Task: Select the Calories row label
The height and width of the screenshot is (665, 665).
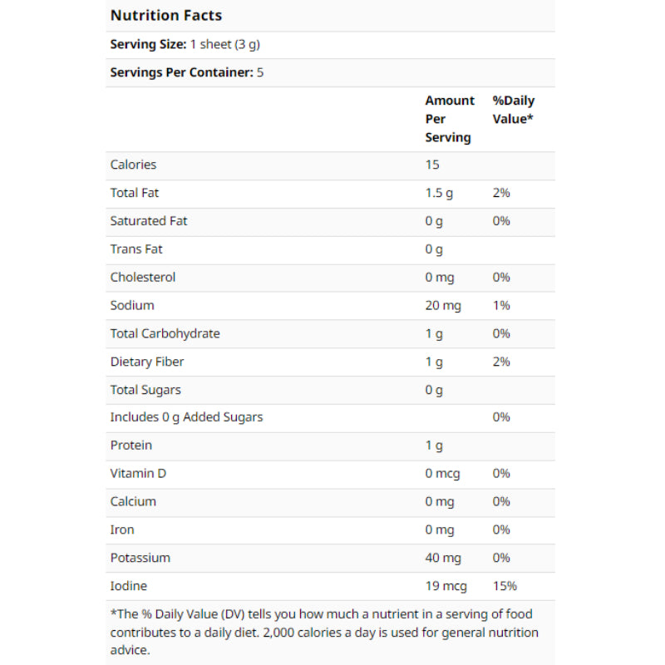Action: click(133, 165)
